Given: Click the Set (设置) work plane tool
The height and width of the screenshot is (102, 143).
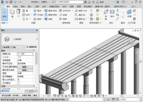Looking at the screenshot, I should click(129, 13).
